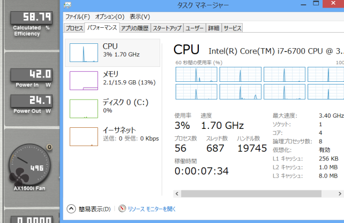Switch to the アプリの履歴 tab
Viewport: 344px width, 223px height.
coord(134,28)
